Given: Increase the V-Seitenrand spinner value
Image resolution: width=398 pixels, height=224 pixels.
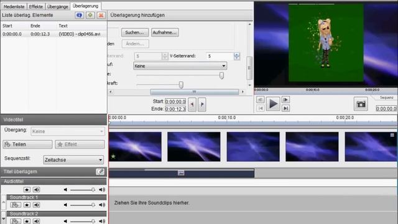Looking at the screenshot, I should click(236, 54).
